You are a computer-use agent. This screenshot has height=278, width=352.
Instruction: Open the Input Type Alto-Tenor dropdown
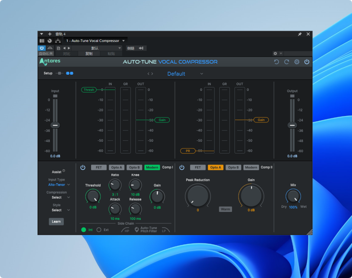click(59, 185)
